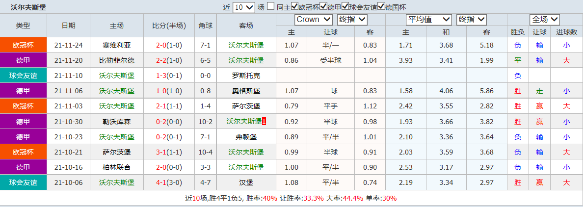Click the 平手 handicap cell
Image resolution: width=584 pixels, height=207 pixels.
point(330,106)
